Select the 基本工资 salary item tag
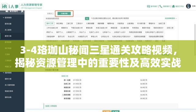 [50, 23]
